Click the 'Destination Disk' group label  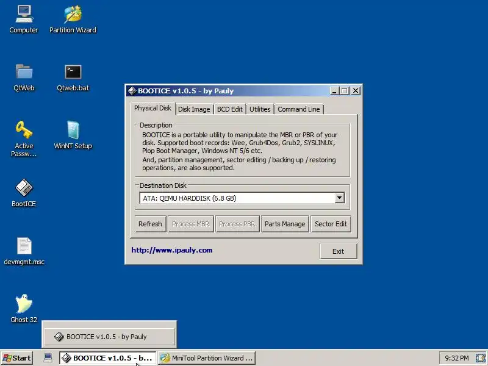(163, 185)
